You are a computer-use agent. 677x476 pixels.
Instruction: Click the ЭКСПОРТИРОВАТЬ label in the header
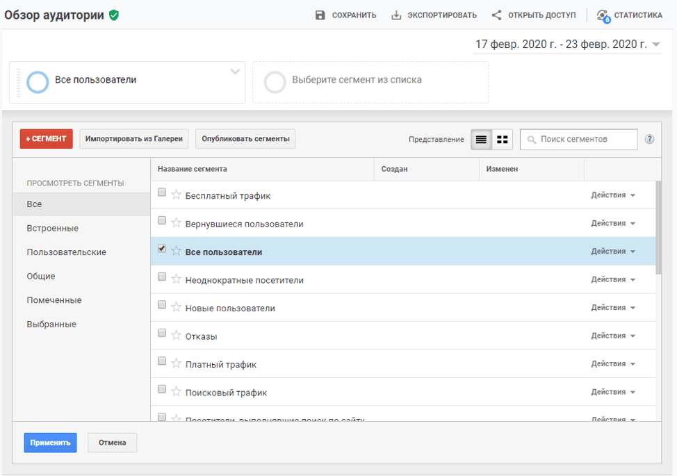442,15
